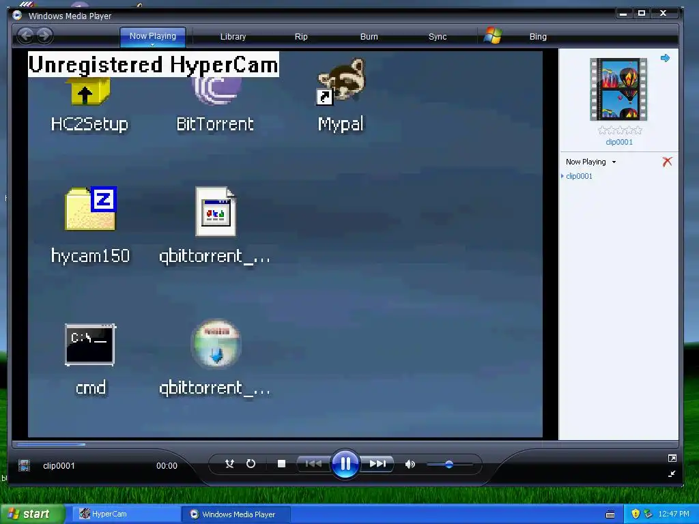
Task: Rate clip0001 using the star rating
Action: [620, 130]
